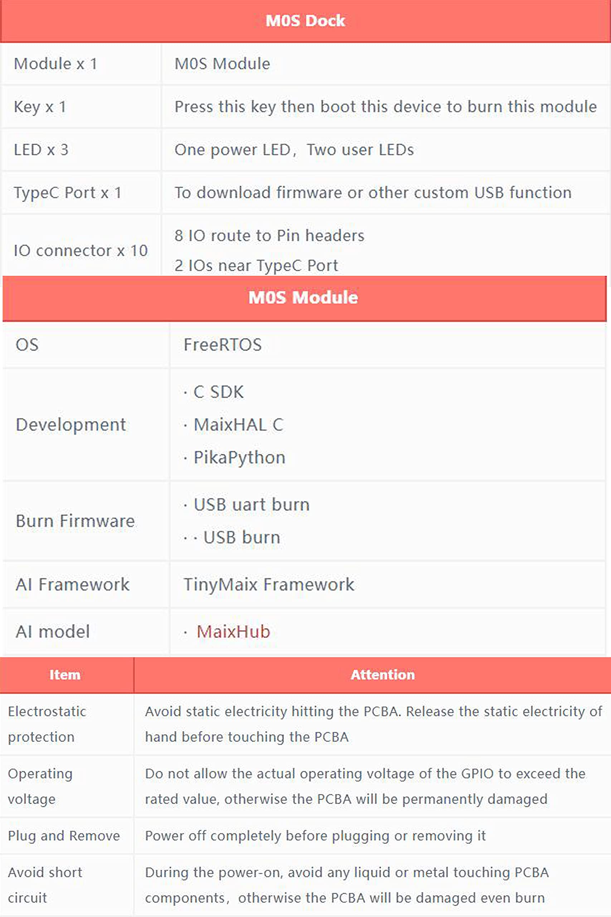Select the USB burn entry
The width and height of the screenshot is (611, 917).
click(242, 537)
